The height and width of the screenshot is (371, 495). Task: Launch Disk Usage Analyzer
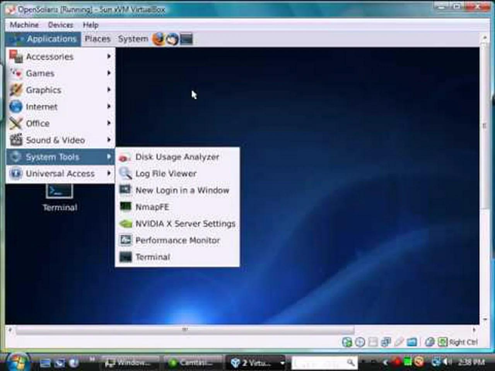click(177, 157)
